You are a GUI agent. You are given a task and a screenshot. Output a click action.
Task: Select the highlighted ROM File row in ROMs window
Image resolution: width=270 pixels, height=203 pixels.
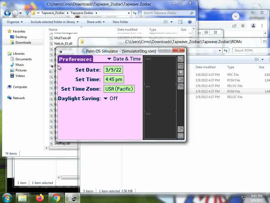[228, 91]
